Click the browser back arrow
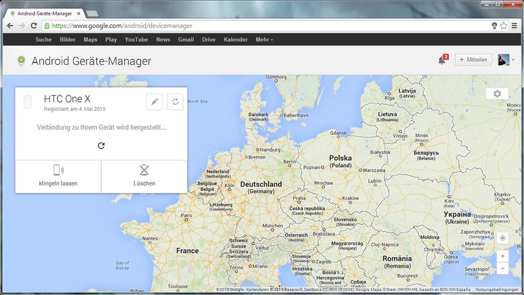The image size is (524, 295). click(10, 26)
